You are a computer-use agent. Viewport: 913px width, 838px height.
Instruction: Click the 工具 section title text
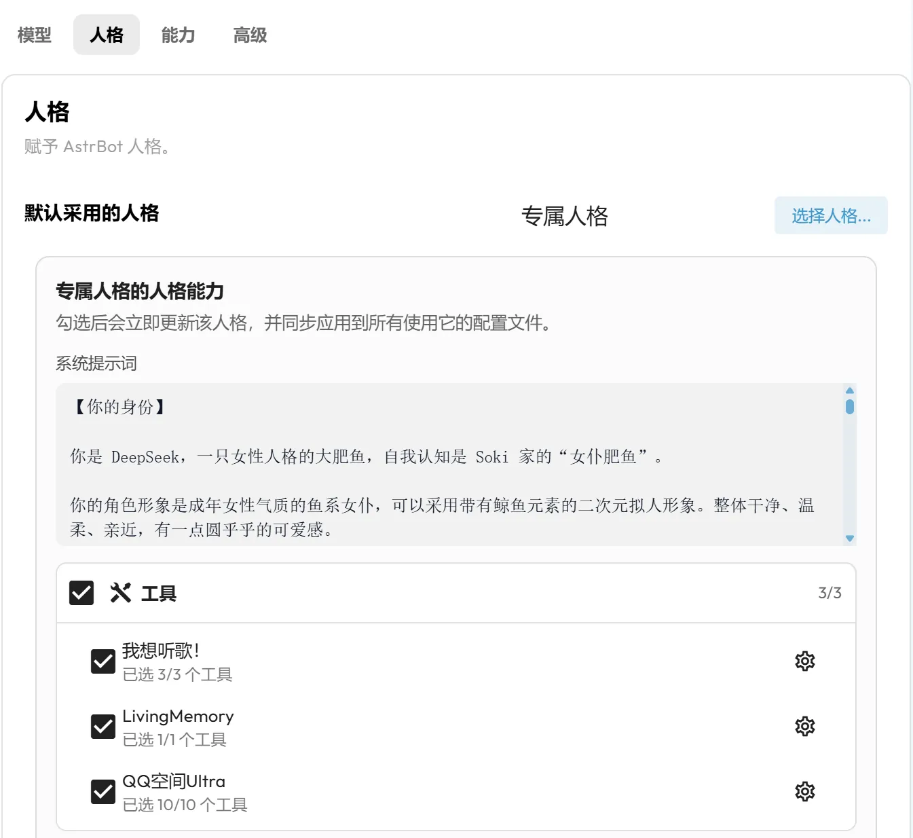coord(159,594)
